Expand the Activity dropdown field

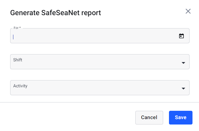click(x=100, y=88)
